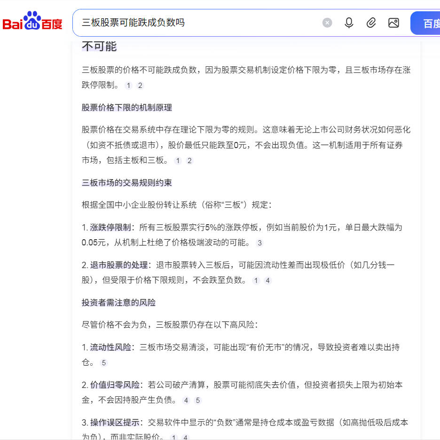Click bold term 退市股票的处理
This screenshot has width=440, height=440.
[x=119, y=265]
